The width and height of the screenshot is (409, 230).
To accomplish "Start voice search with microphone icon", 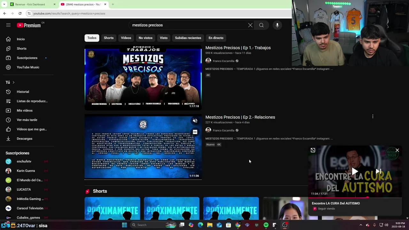I will click(277, 25).
